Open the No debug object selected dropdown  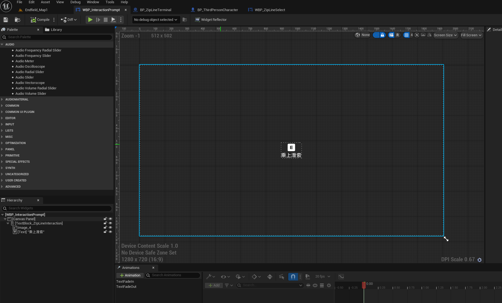coord(156,20)
